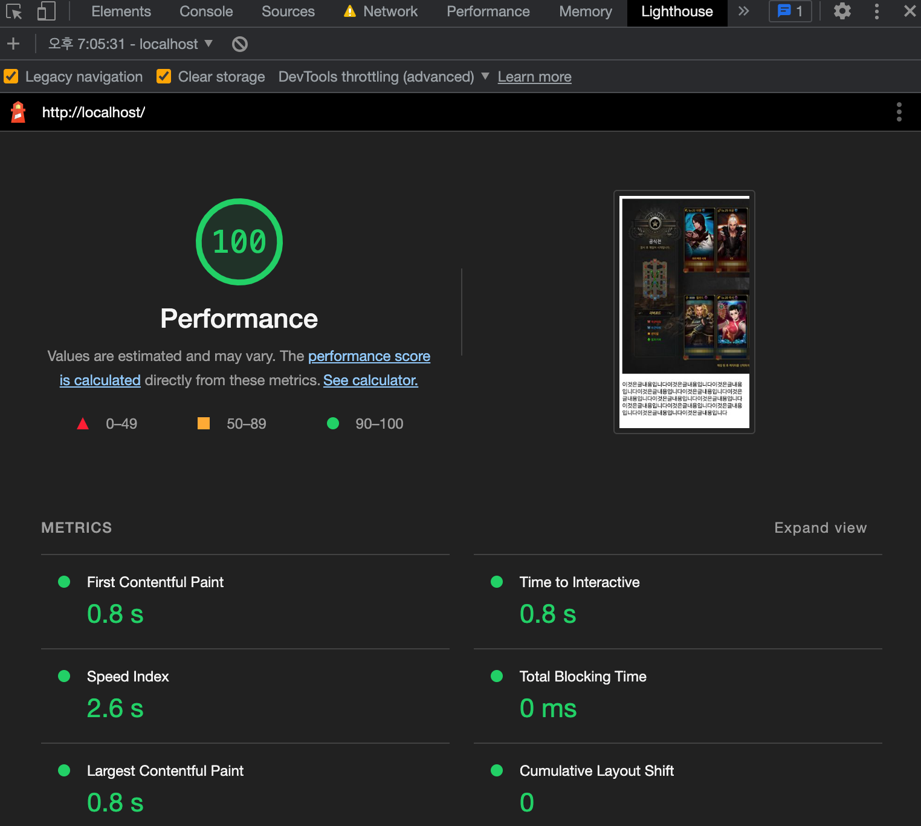Screen dimensions: 921x826
Task: Click the orange square 50–89 legend icon
Action: click(204, 423)
